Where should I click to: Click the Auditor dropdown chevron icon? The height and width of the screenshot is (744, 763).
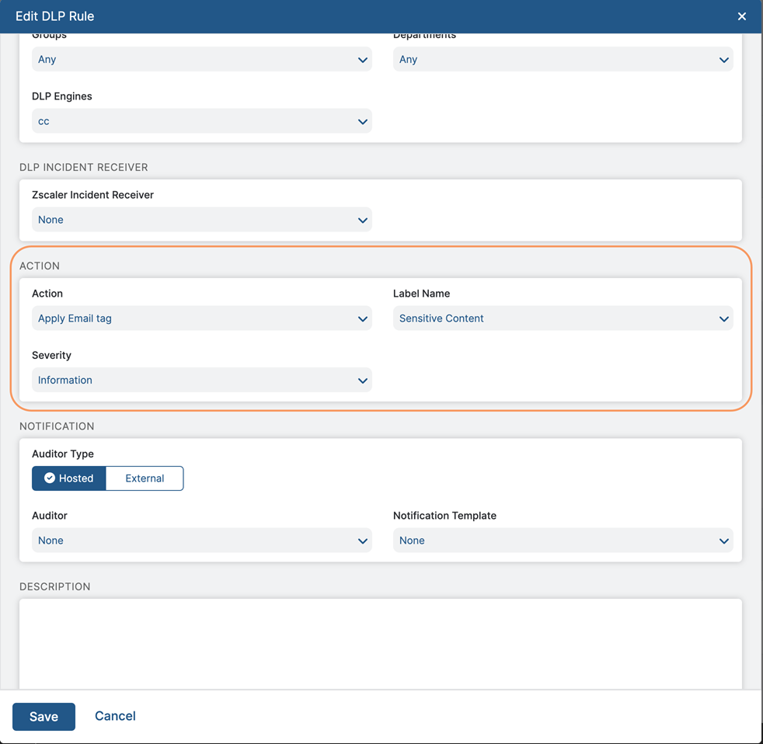(x=362, y=540)
